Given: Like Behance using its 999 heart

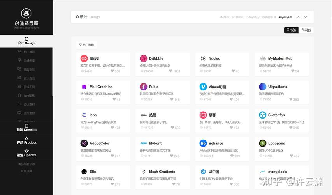Looking at the screenshot, I should (x=232, y=156).
